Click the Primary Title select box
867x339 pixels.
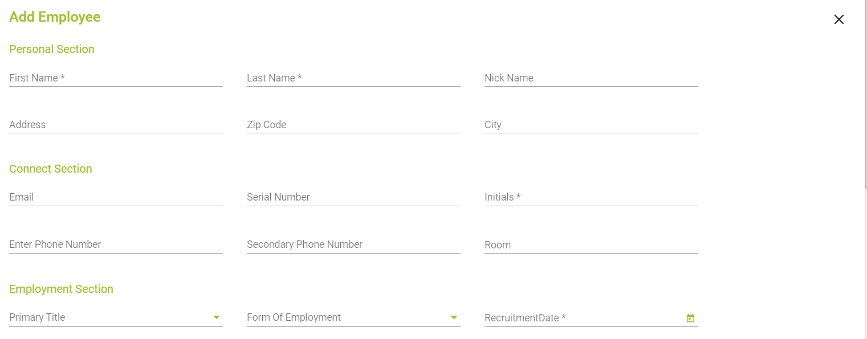tap(108, 317)
